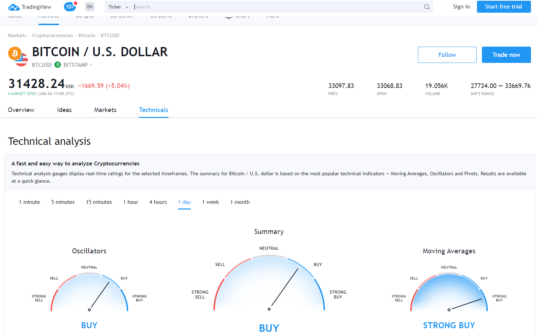
Task: Click the Moving Averages gauge dial
Action: point(449,293)
